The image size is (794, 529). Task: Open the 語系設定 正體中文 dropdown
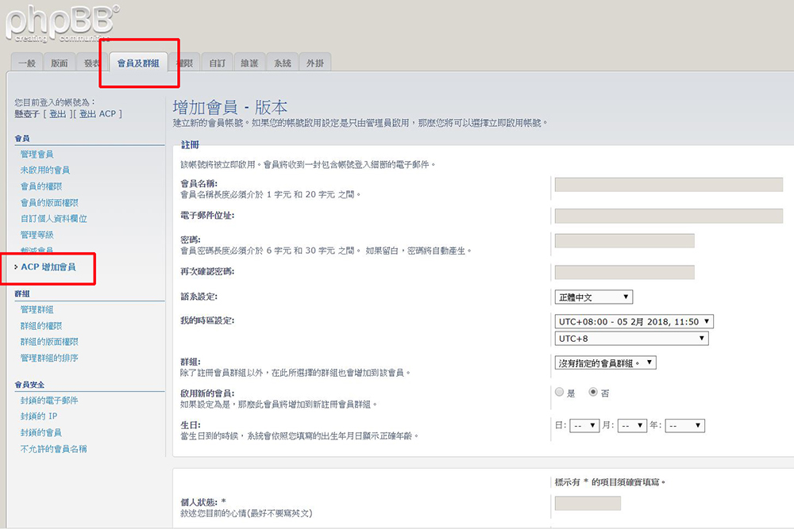tap(594, 297)
